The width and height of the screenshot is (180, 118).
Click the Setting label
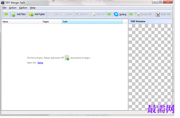(x=123, y=15)
